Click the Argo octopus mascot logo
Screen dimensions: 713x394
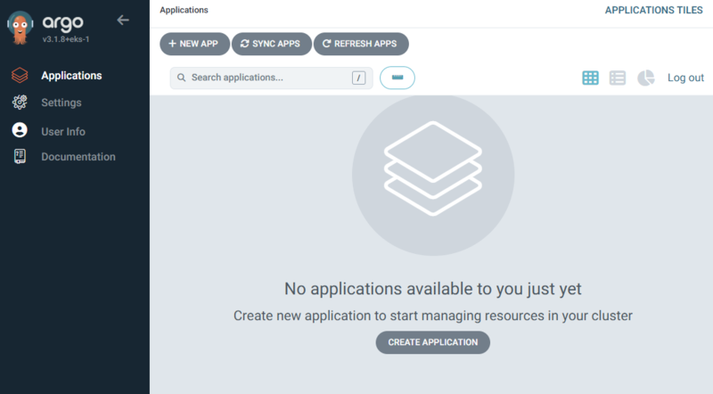pos(20,28)
